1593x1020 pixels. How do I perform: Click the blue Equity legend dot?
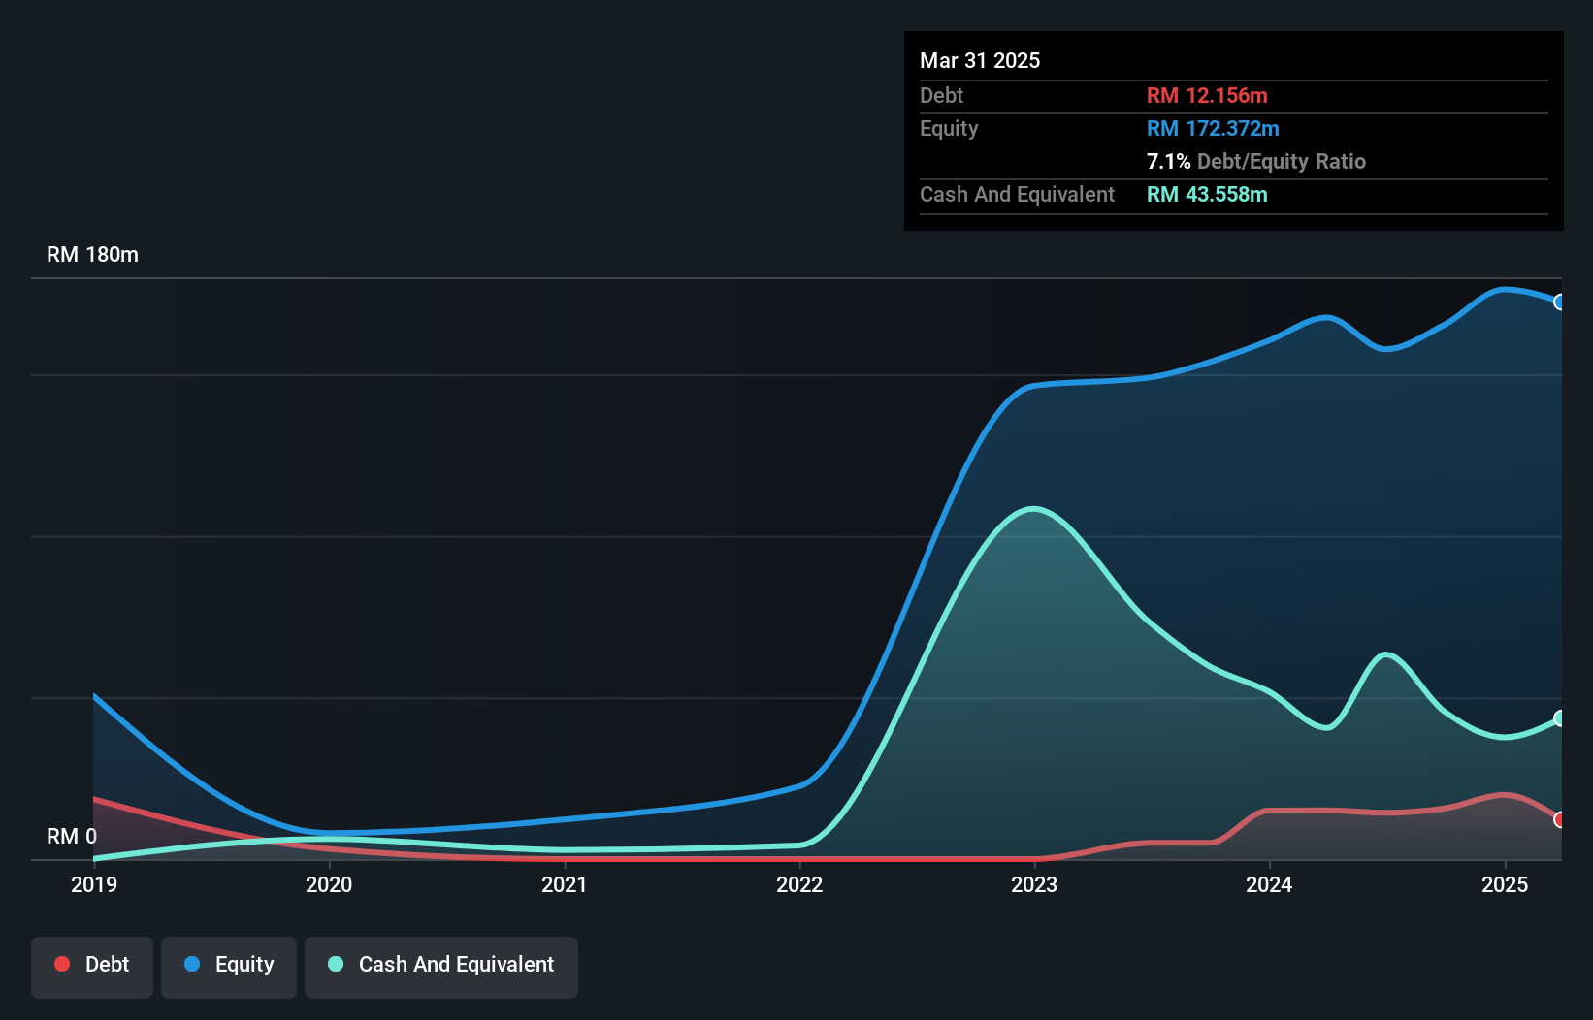[x=192, y=964]
